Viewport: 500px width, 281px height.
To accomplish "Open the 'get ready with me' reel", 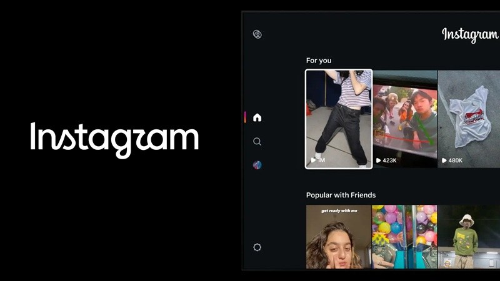I will tap(339, 237).
